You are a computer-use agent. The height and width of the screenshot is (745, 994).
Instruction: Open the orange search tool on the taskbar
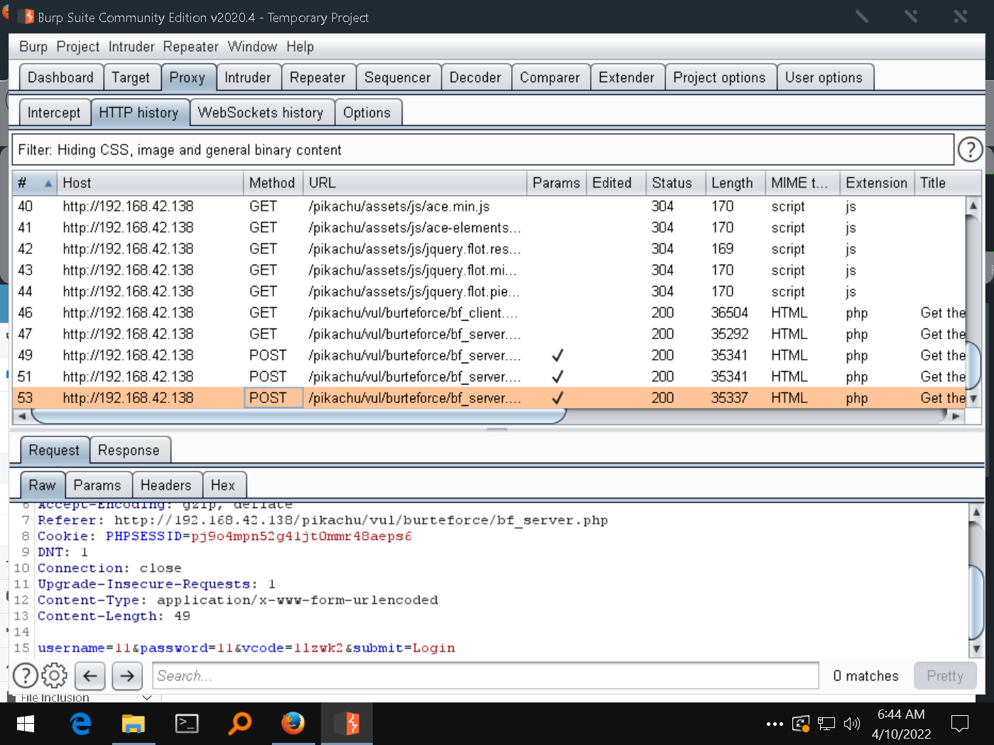click(240, 724)
